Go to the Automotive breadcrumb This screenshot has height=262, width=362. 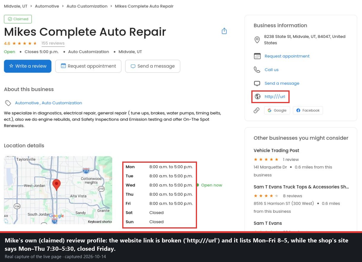[x=47, y=6]
